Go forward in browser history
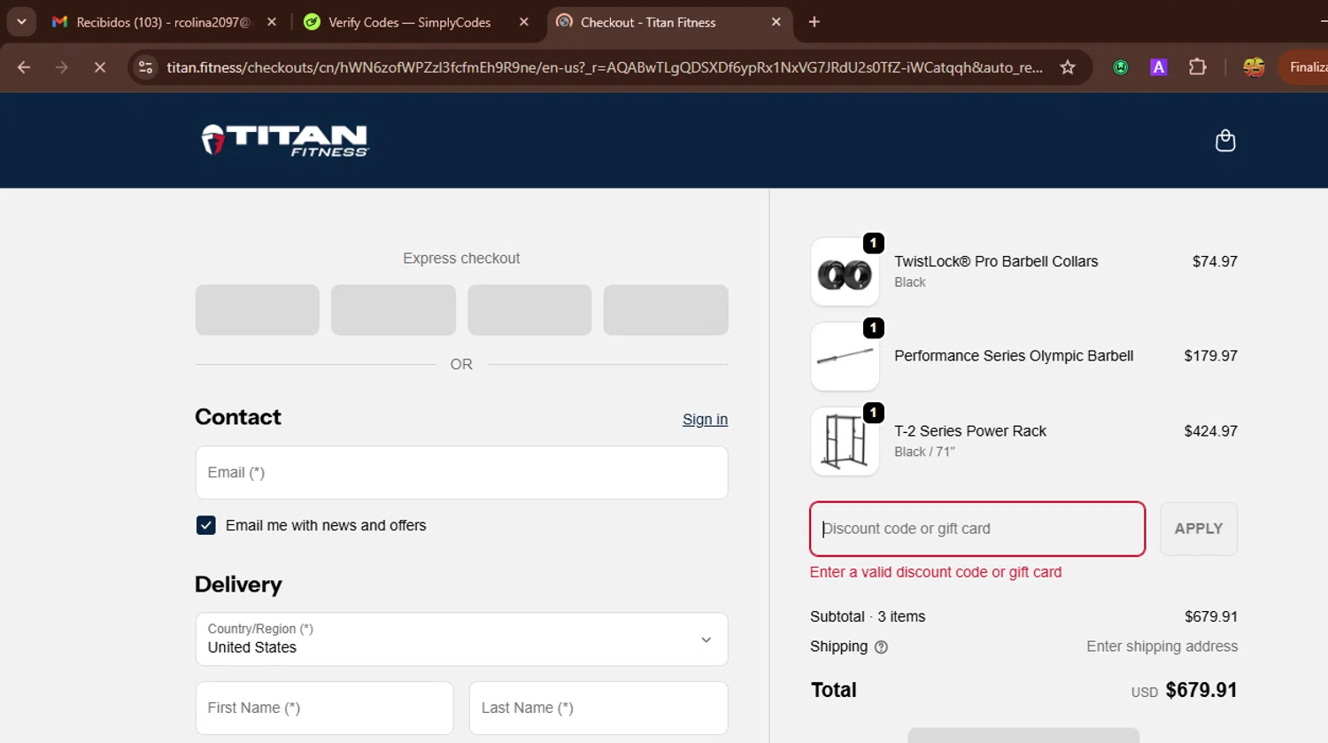The image size is (1328, 743). (61, 67)
